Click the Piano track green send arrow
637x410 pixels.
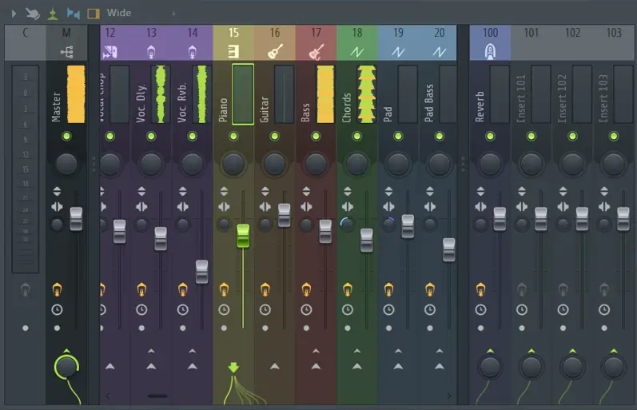point(233,368)
